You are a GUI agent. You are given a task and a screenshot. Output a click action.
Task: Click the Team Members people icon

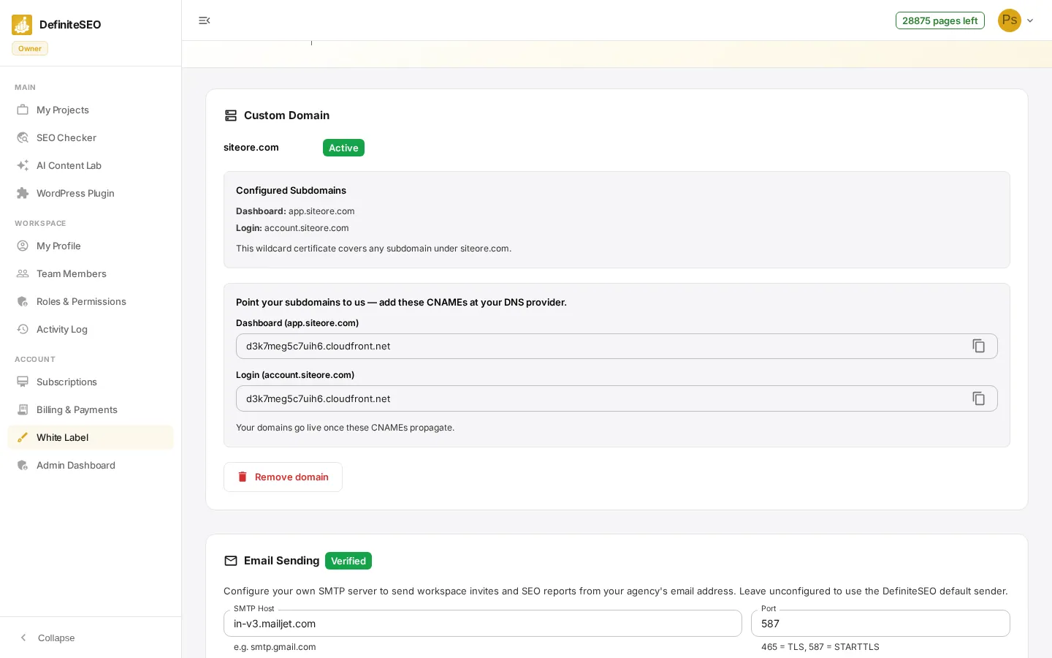(23, 273)
